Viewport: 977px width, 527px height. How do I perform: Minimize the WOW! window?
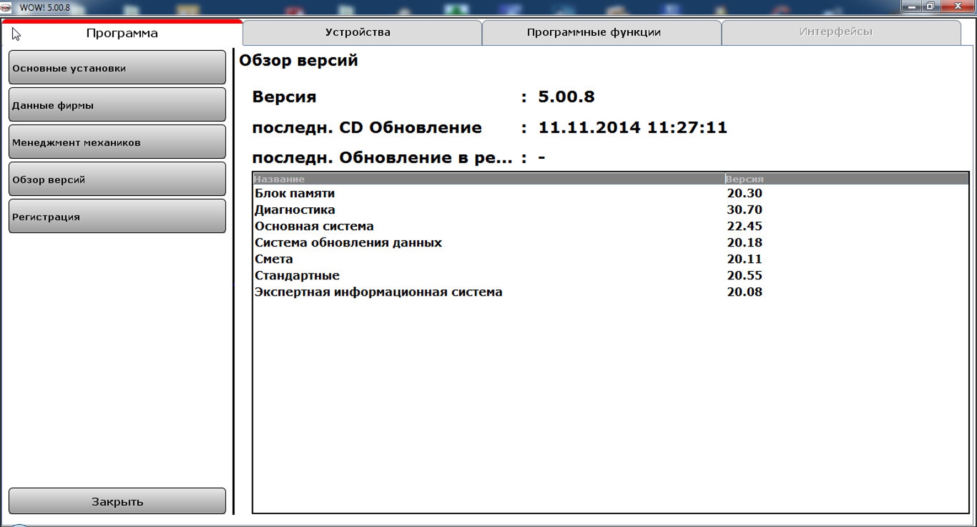912,7
